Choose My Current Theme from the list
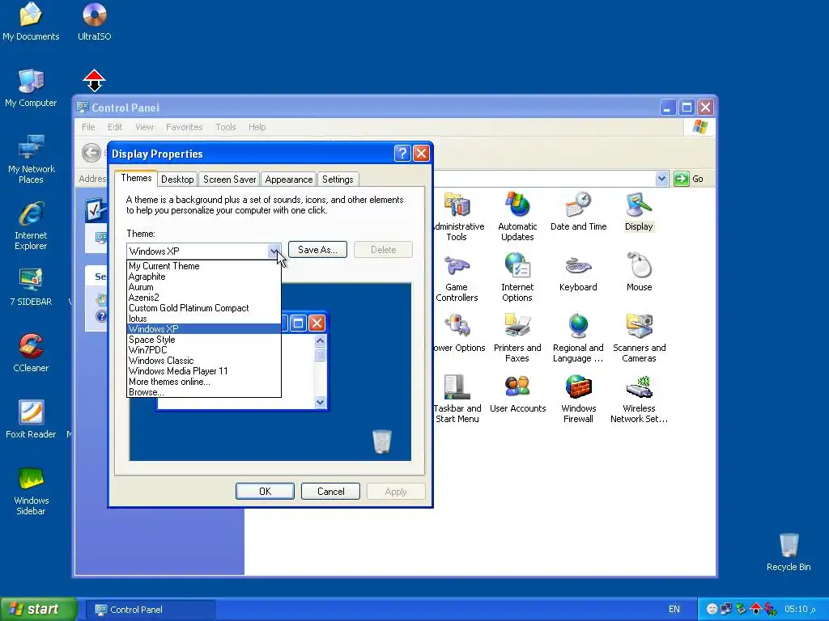The height and width of the screenshot is (621, 829). click(x=203, y=266)
